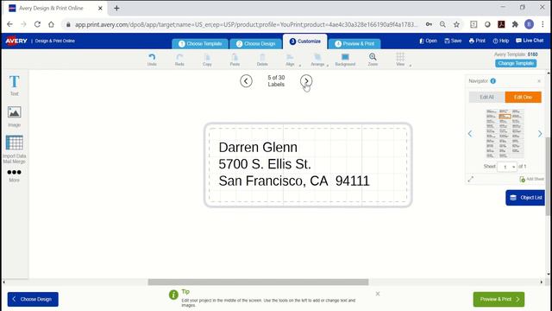
Task: Go to the next label
Action: 306,81
